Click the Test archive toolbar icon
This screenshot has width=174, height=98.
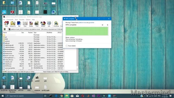click(19, 24)
